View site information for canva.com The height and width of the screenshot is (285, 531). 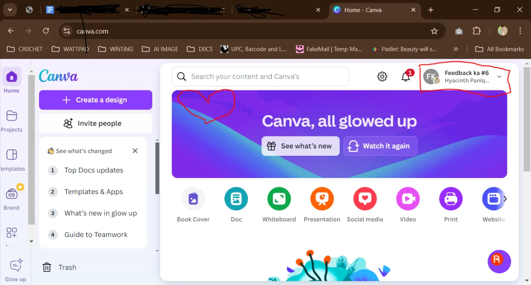point(67,31)
